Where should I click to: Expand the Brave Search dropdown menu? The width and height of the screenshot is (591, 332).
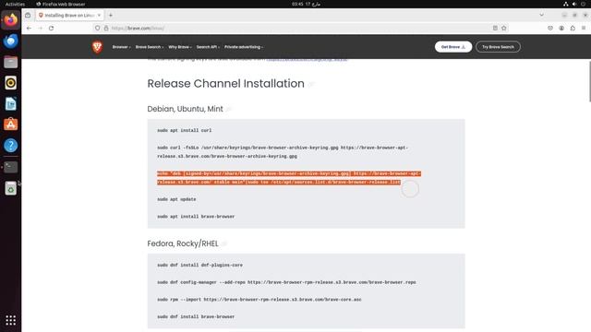150,47
